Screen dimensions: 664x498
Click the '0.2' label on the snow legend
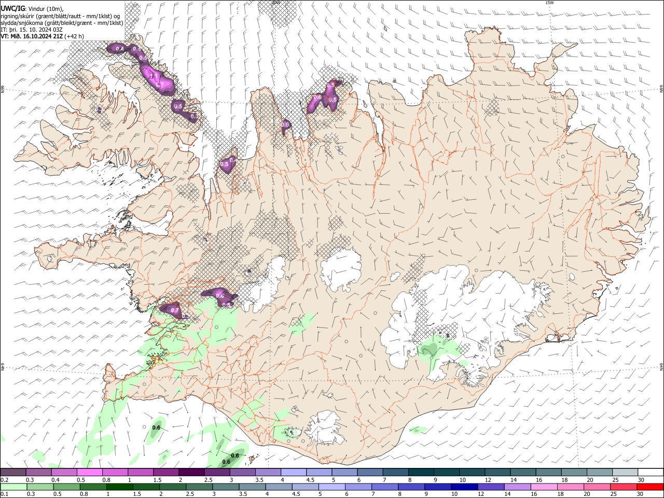[x=4, y=480]
